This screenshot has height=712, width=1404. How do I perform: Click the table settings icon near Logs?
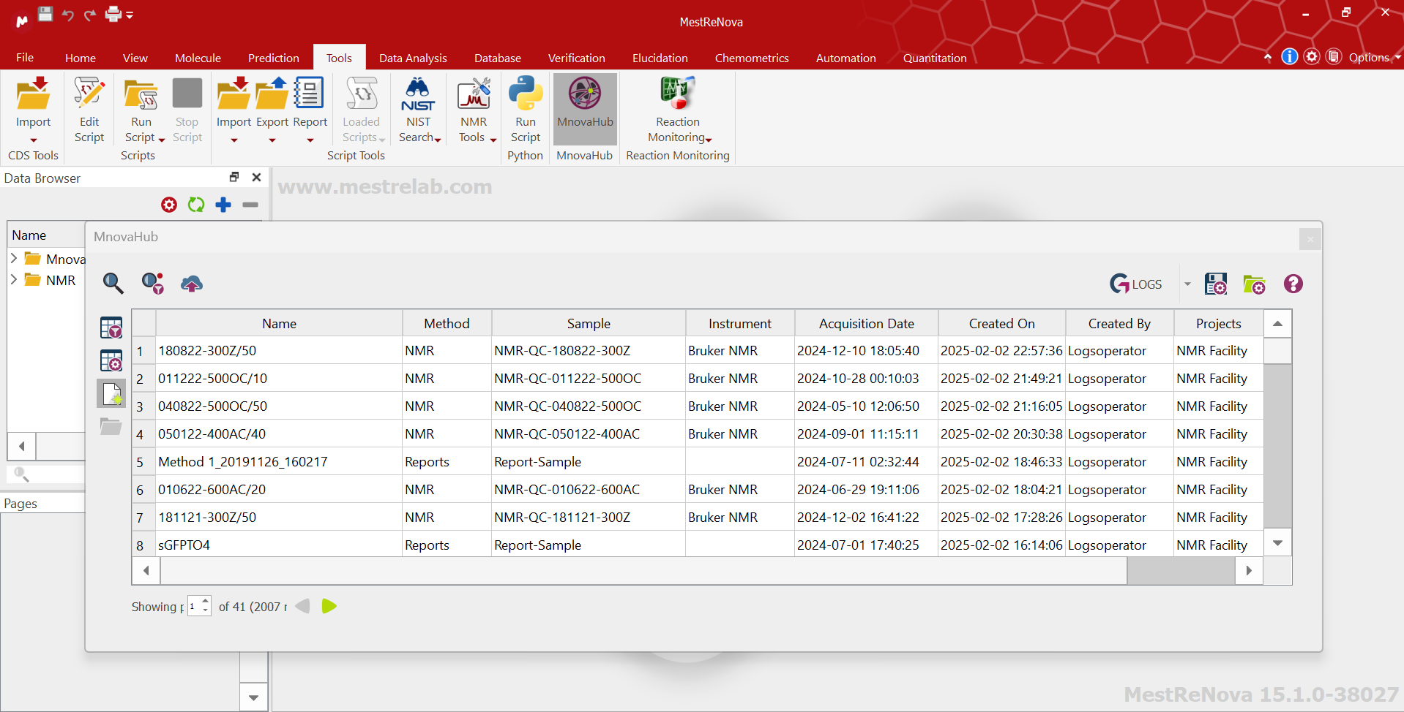coord(1216,284)
